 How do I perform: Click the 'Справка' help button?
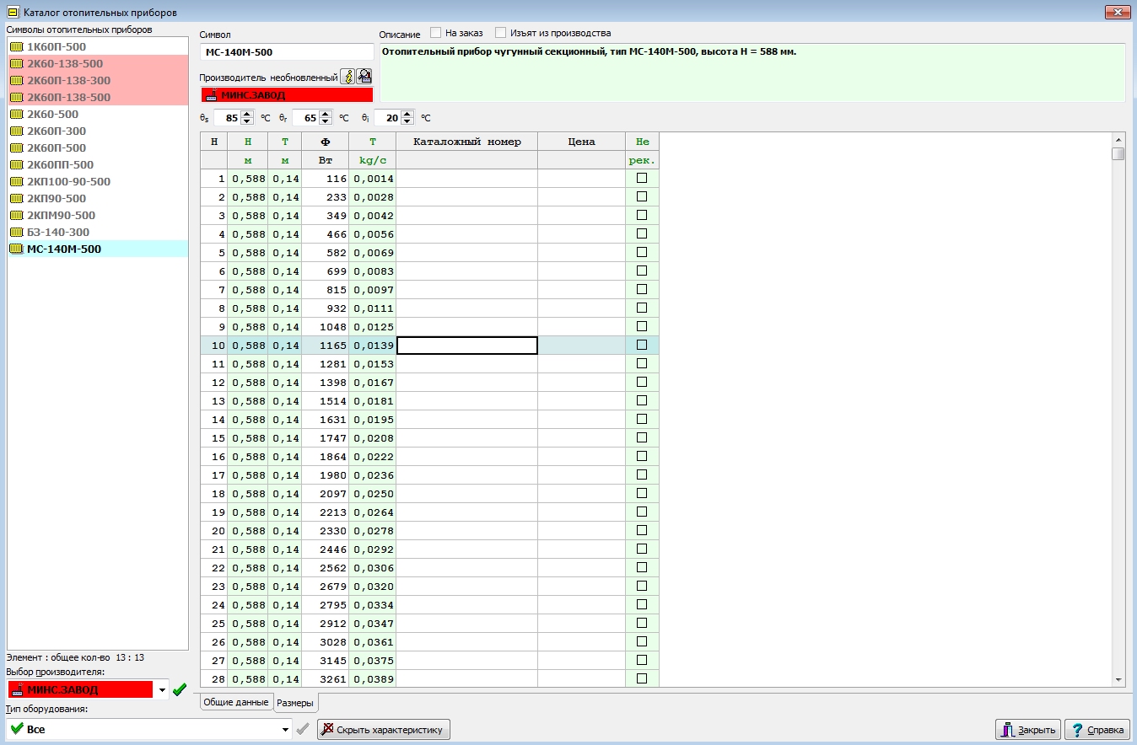pos(1097,730)
